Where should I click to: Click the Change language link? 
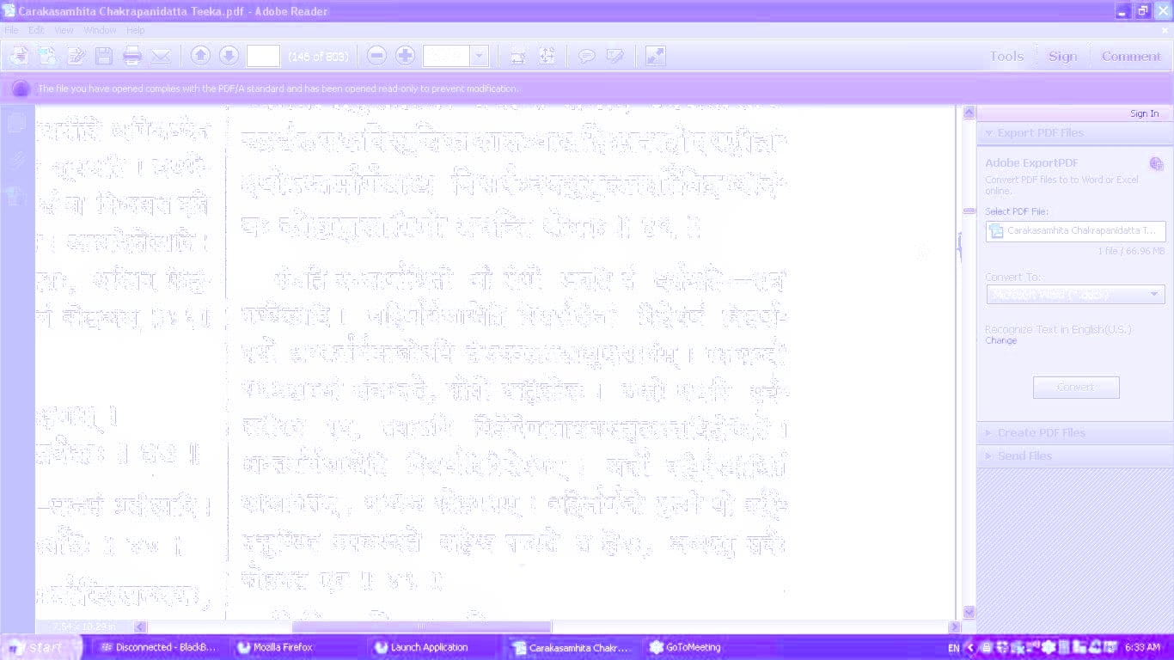(x=1000, y=341)
